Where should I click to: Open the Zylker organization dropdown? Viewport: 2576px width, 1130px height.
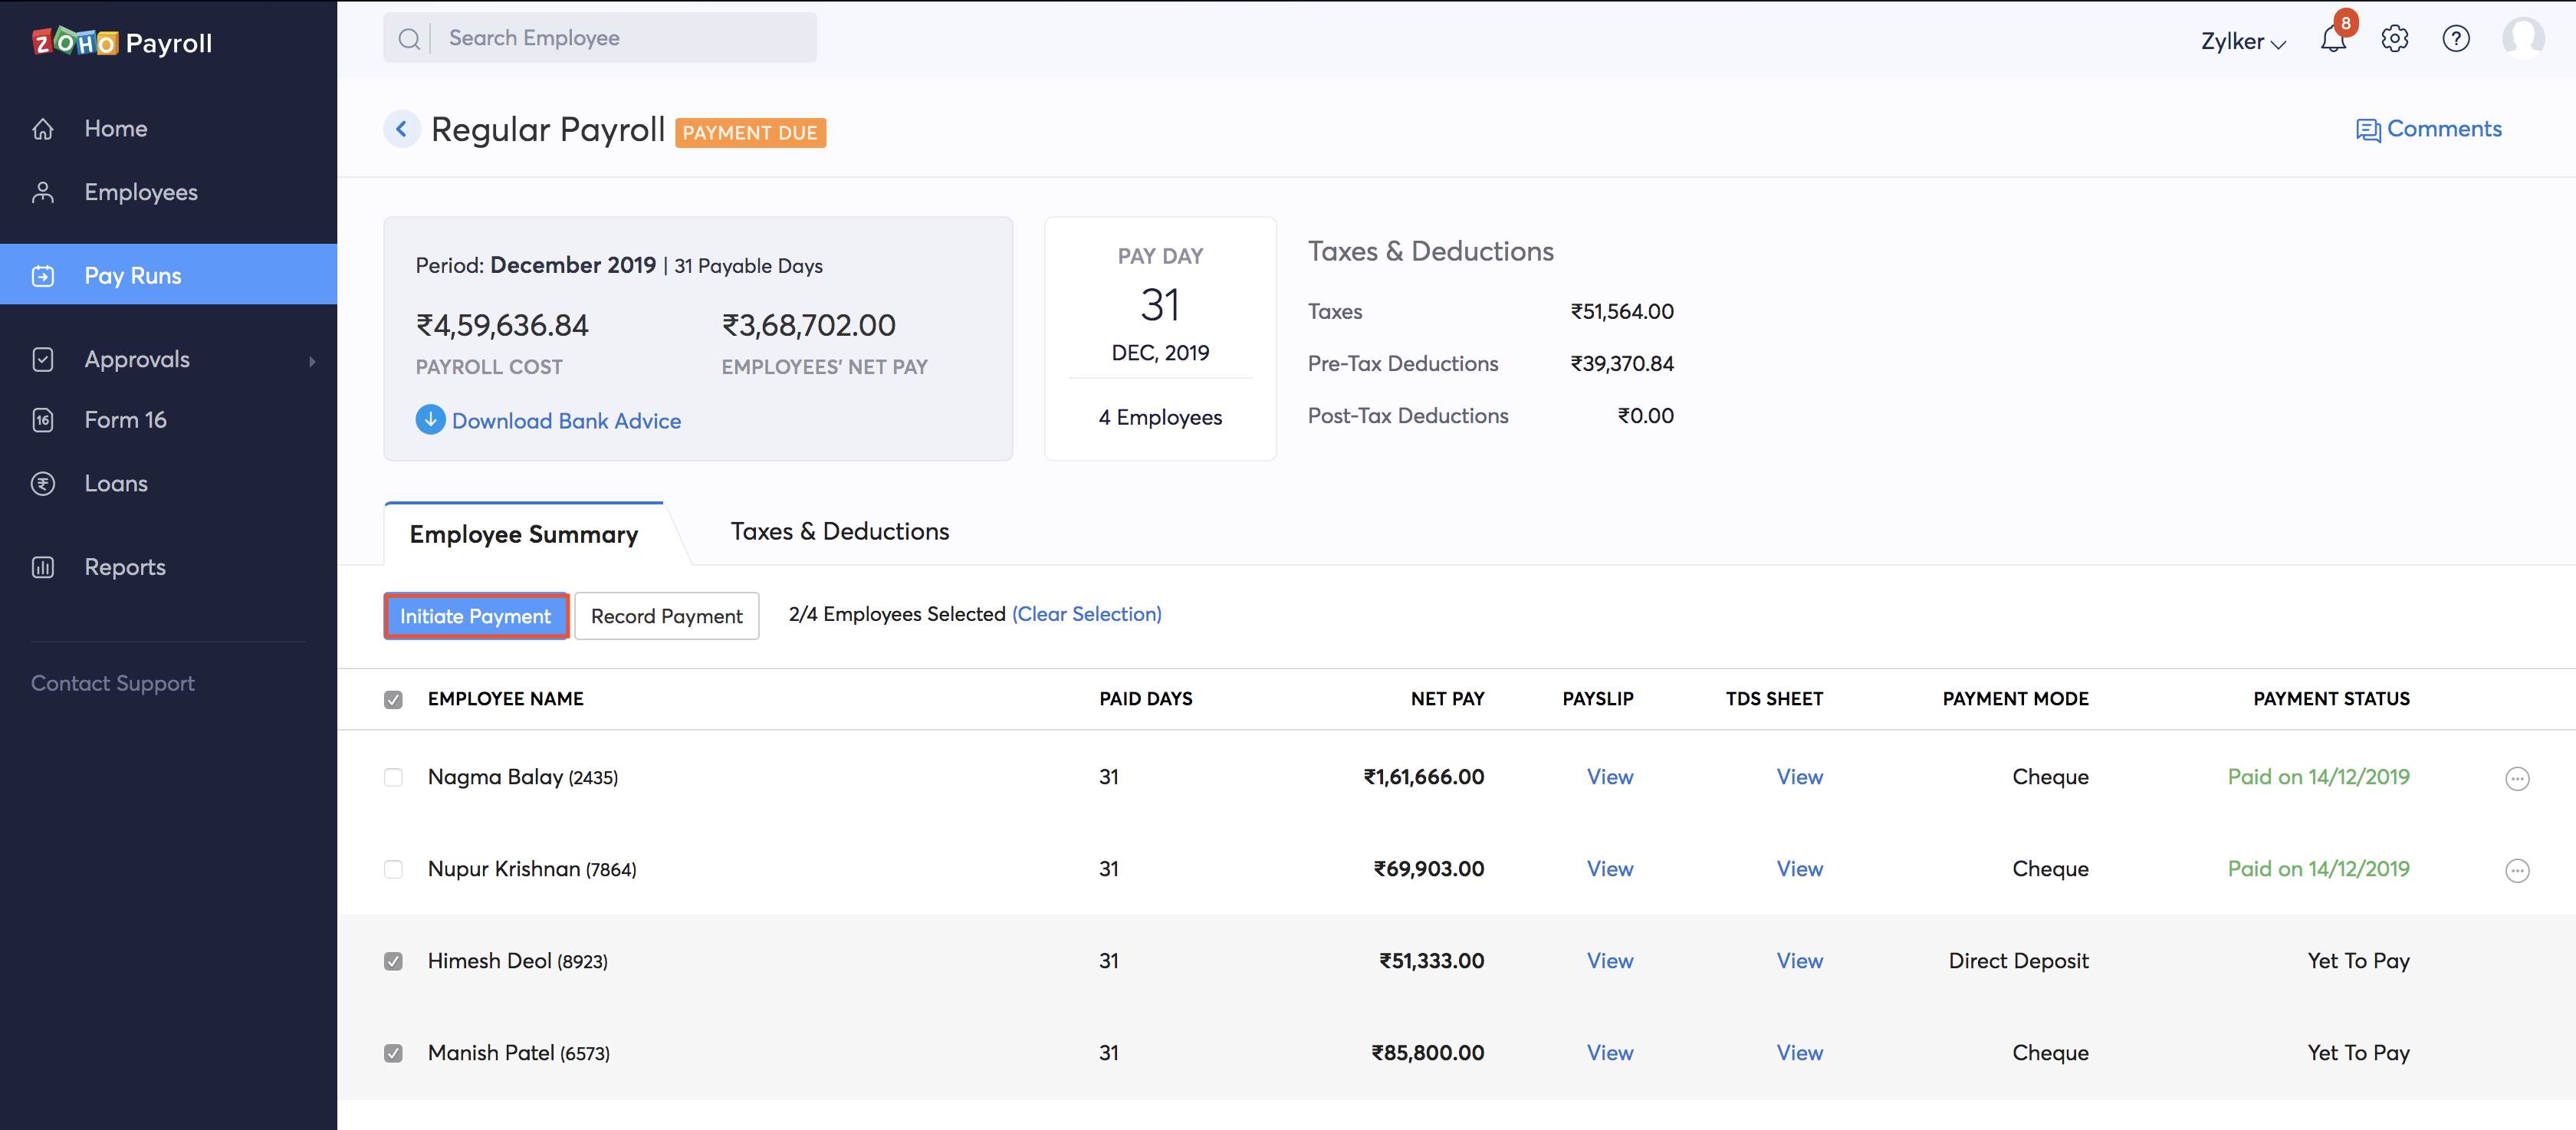click(x=2243, y=41)
